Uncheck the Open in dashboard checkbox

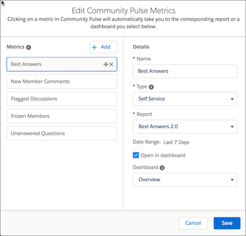(x=136, y=155)
